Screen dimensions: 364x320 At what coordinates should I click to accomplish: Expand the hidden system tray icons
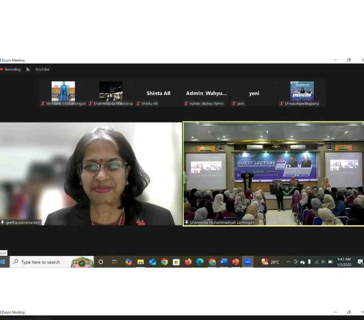pyautogui.click(x=288, y=262)
